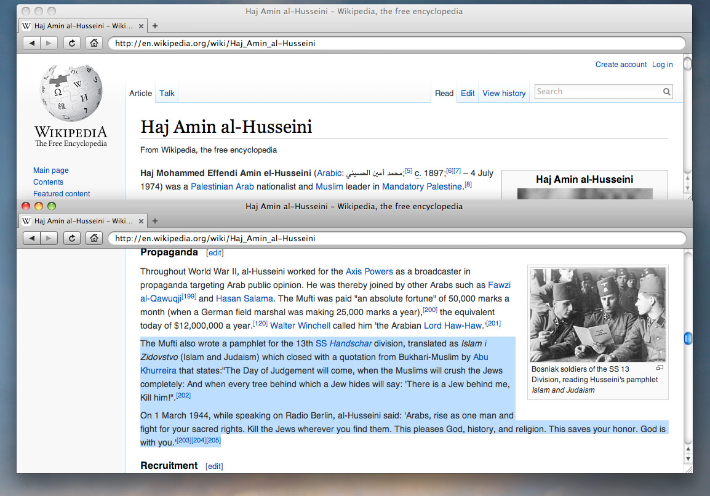
Task: Open a new tab in the background window
Action: (x=155, y=26)
